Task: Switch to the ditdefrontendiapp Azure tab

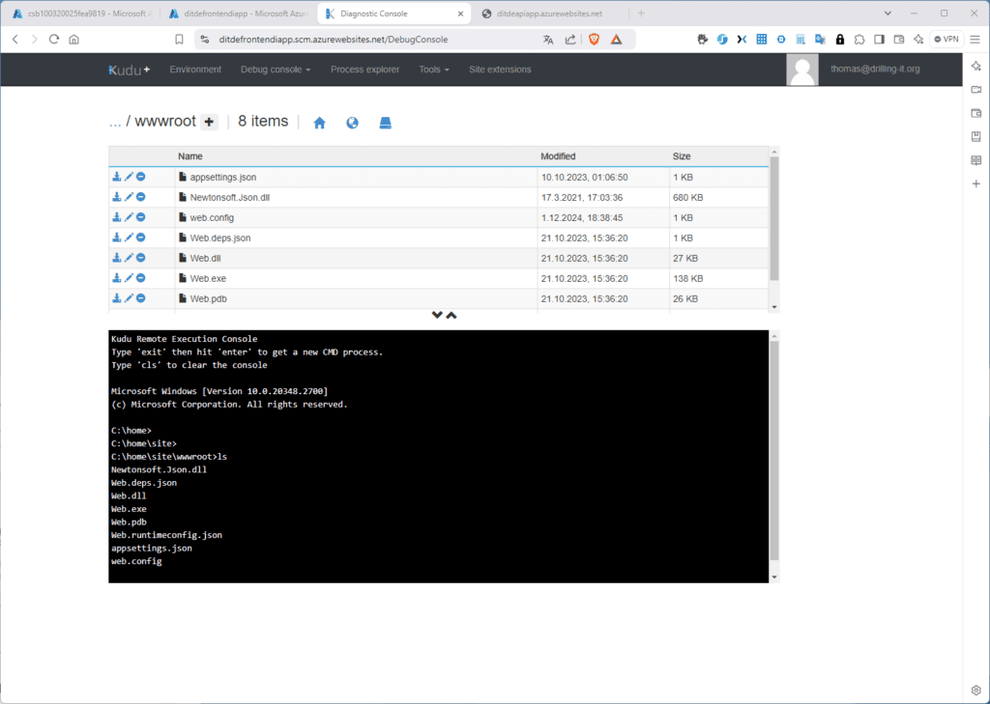Action: (x=238, y=14)
